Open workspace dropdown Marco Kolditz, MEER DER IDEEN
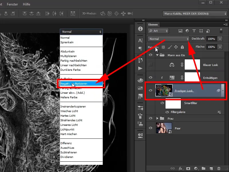The height and width of the screenshot is (172, 229). click(x=195, y=14)
